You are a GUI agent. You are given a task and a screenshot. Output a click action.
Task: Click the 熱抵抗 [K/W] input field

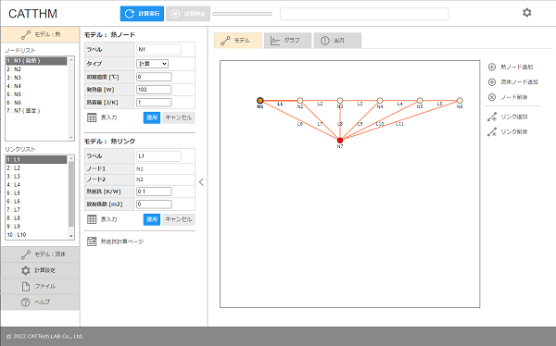tap(154, 192)
